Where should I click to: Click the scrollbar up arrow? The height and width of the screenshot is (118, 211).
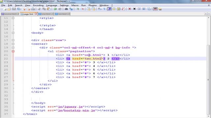208,17
